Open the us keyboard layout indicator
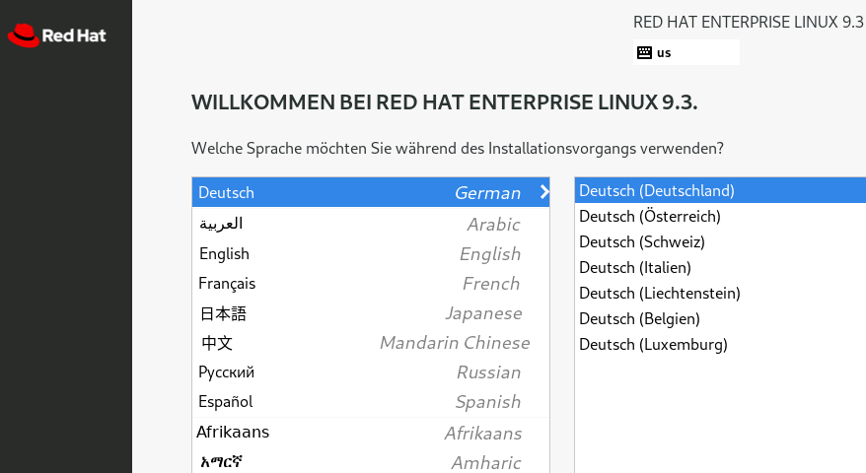866x473 pixels. point(686,52)
